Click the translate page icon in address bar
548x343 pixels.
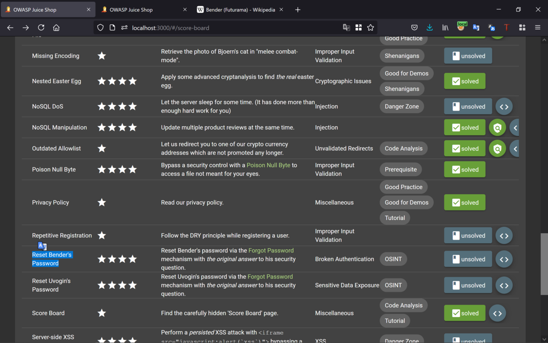point(347,28)
